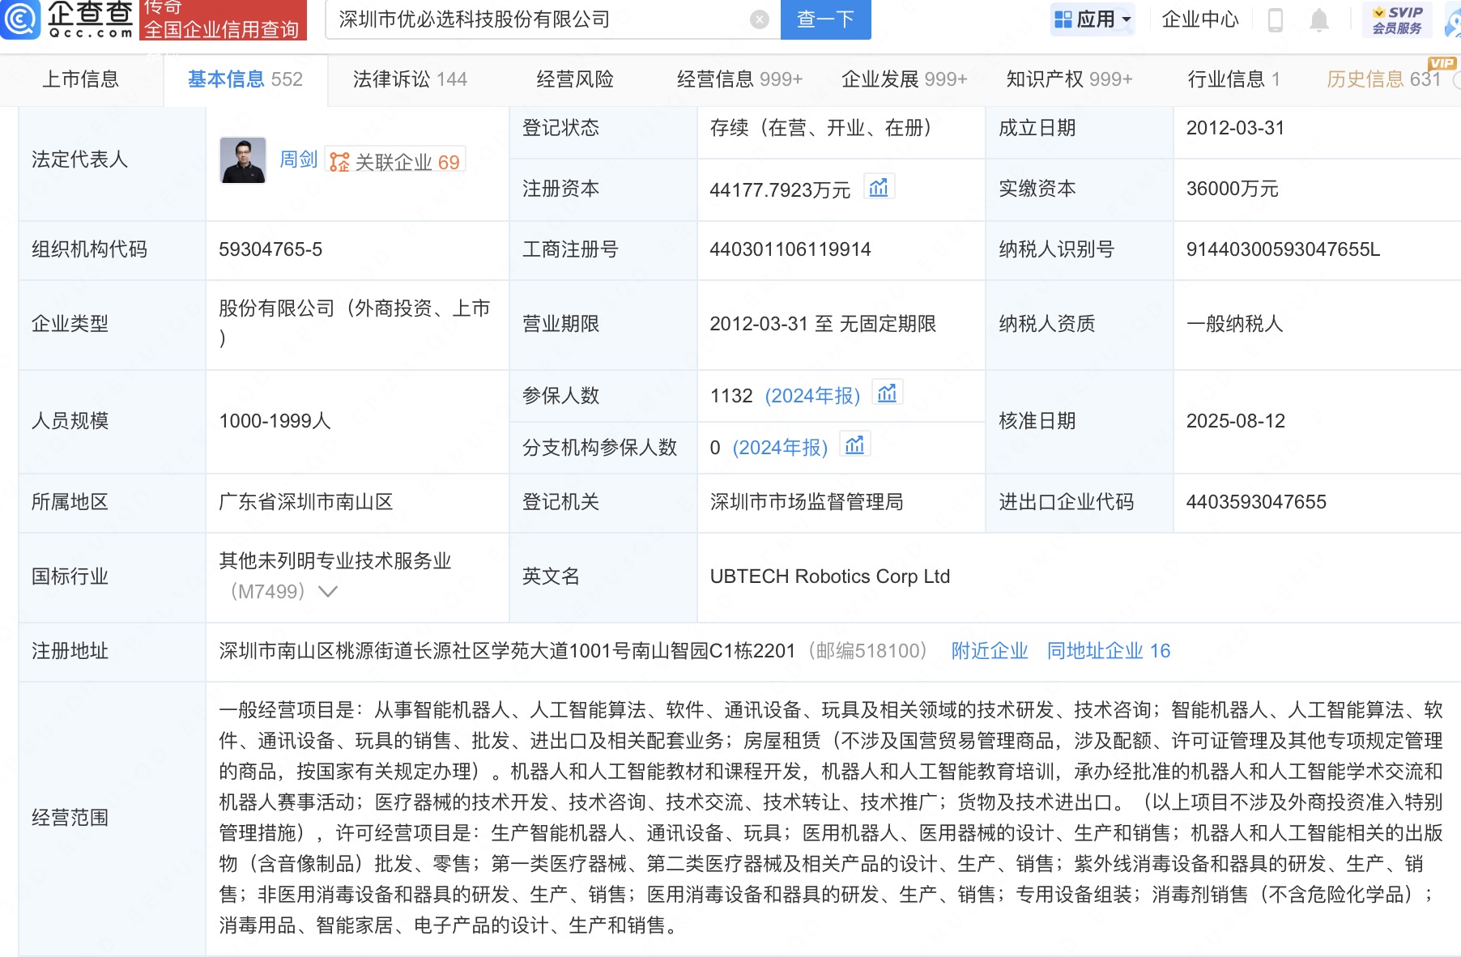Open the 法律诉讼 144 tab
Viewport: 1461px width, 957px height.
(x=410, y=79)
